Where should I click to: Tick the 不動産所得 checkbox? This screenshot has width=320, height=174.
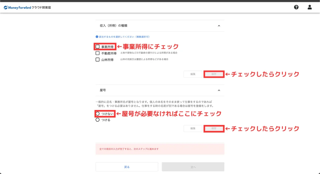[x=98, y=53]
